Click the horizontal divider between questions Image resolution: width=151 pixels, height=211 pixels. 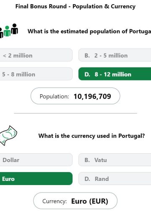click(x=75, y=113)
